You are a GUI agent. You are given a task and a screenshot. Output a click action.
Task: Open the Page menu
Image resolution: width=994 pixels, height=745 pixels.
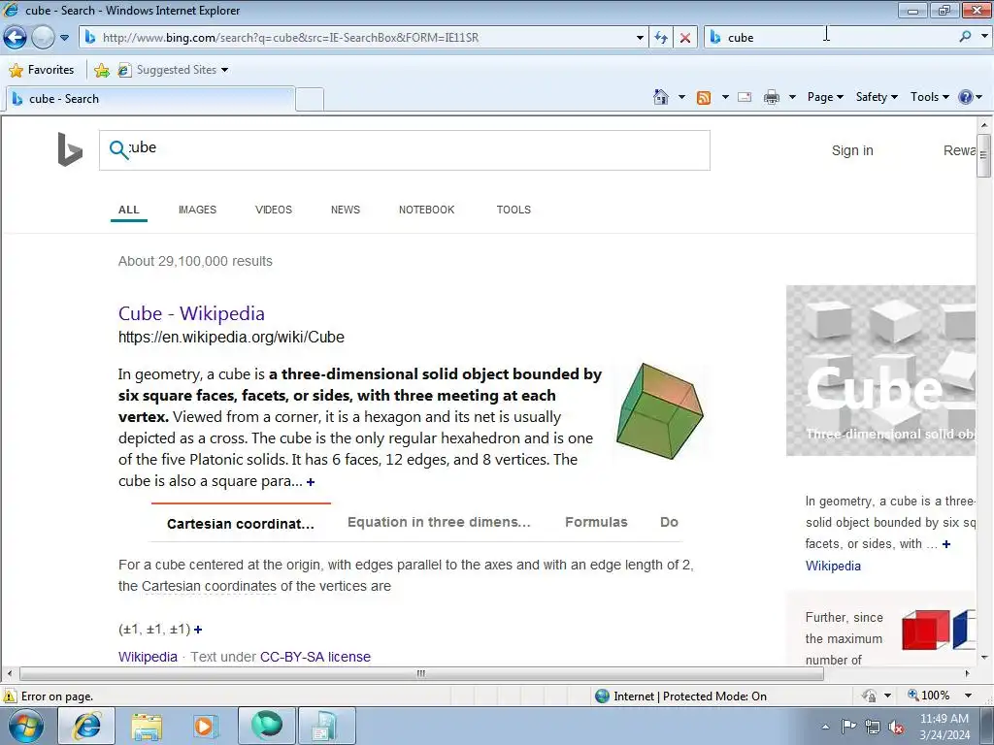coord(825,97)
